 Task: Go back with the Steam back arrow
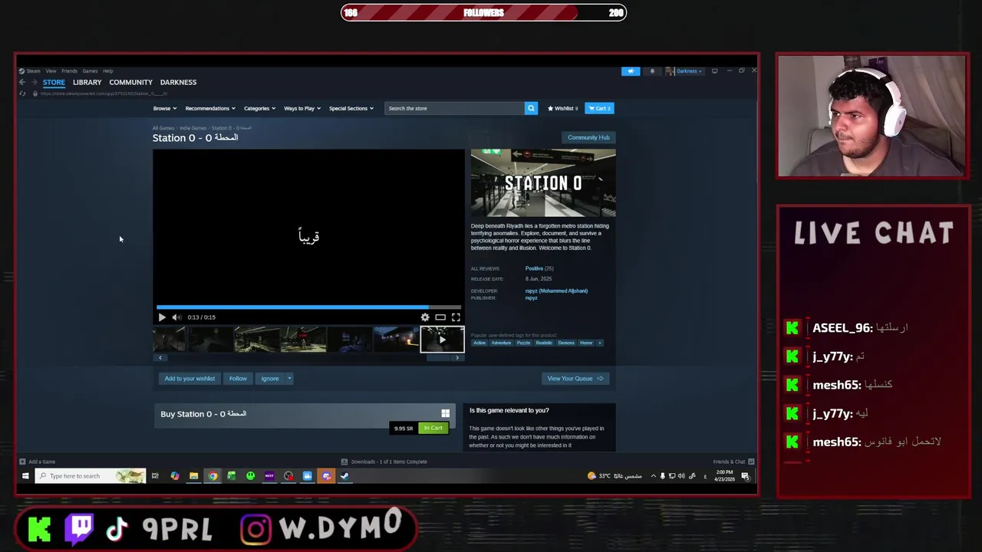coord(22,82)
